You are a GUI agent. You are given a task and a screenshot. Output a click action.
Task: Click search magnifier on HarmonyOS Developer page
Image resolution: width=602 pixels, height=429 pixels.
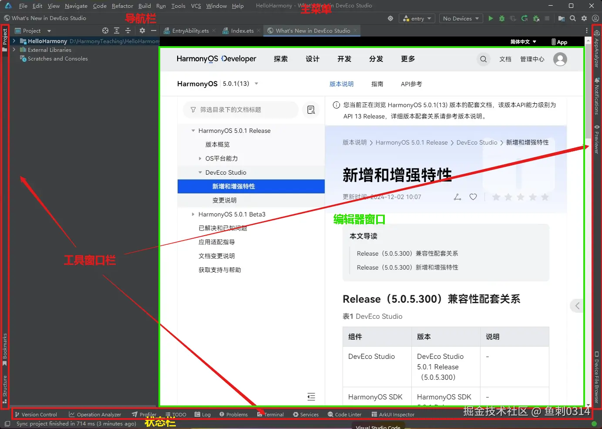point(484,59)
